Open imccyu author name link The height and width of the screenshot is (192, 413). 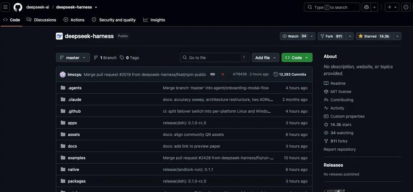pos(74,74)
